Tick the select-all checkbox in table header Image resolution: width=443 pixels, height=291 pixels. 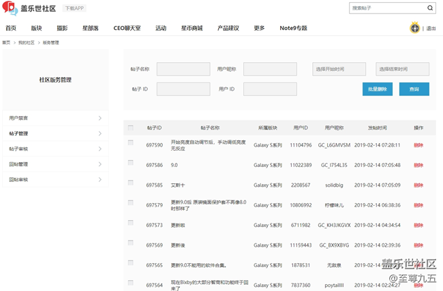click(x=131, y=127)
